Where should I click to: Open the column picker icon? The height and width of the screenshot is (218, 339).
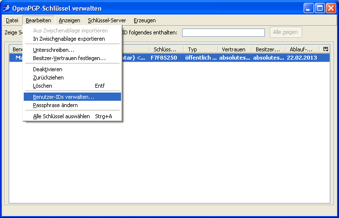325,49
